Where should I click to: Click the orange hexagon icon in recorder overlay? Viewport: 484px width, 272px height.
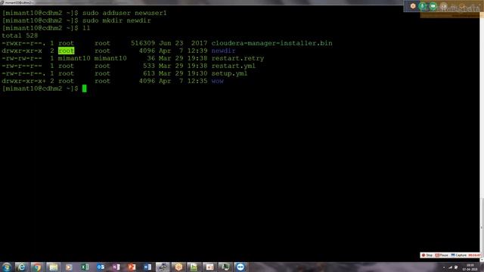(413, 6)
